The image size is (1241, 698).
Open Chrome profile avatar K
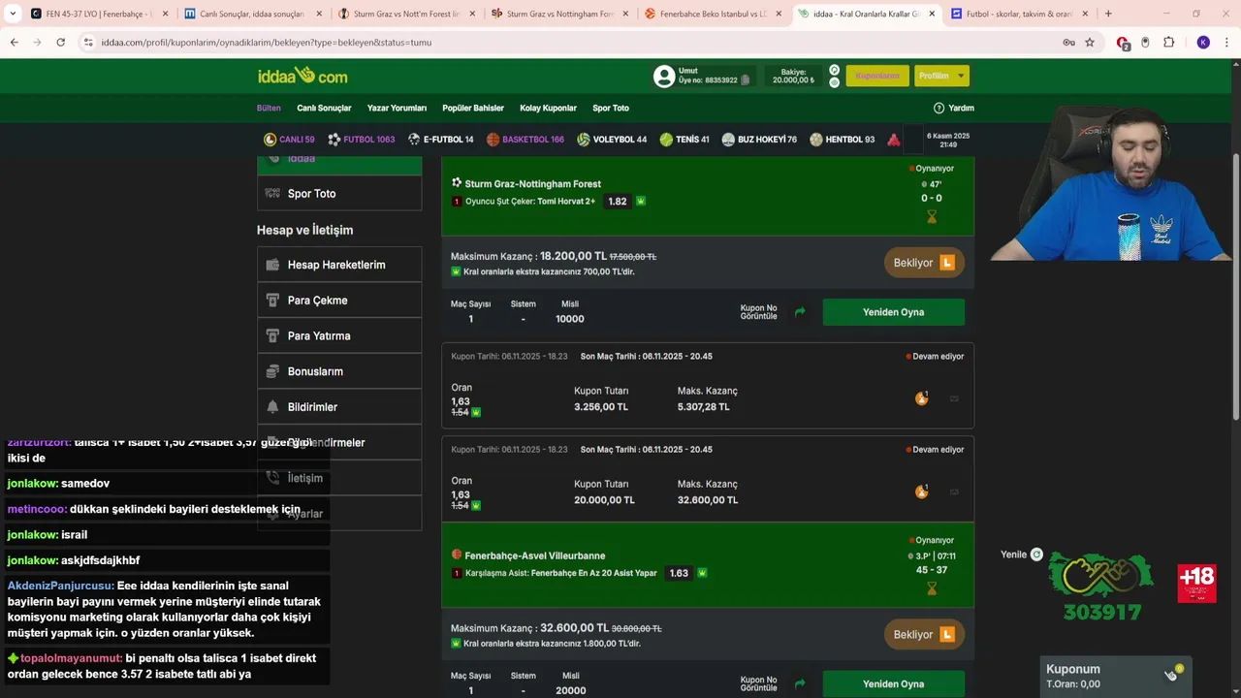click(1203, 43)
